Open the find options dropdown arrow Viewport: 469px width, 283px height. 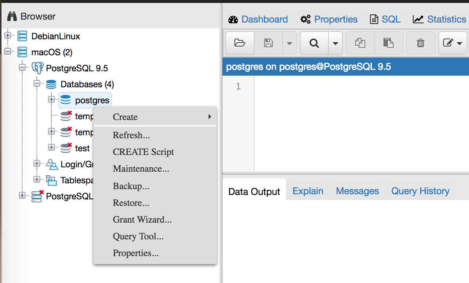pyautogui.click(x=335, y=43)
